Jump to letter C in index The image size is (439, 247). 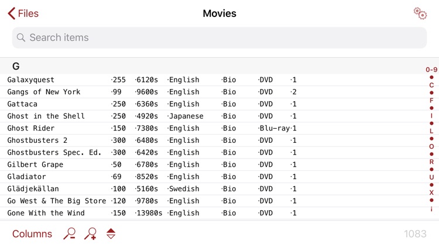tap(431, 85)
